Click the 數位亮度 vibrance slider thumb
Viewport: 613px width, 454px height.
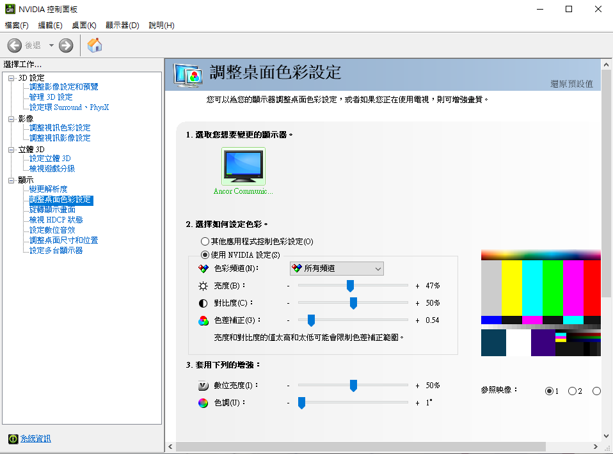tap(353, 386)
